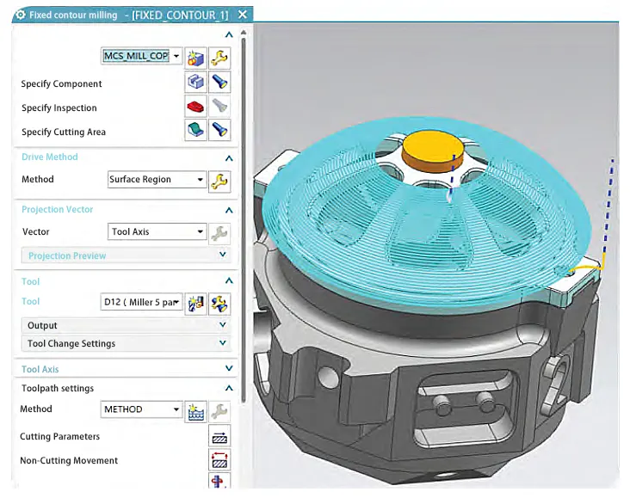Click the edit geometry wrench beside MCS_MILL_COP

[x=219, y=58]
